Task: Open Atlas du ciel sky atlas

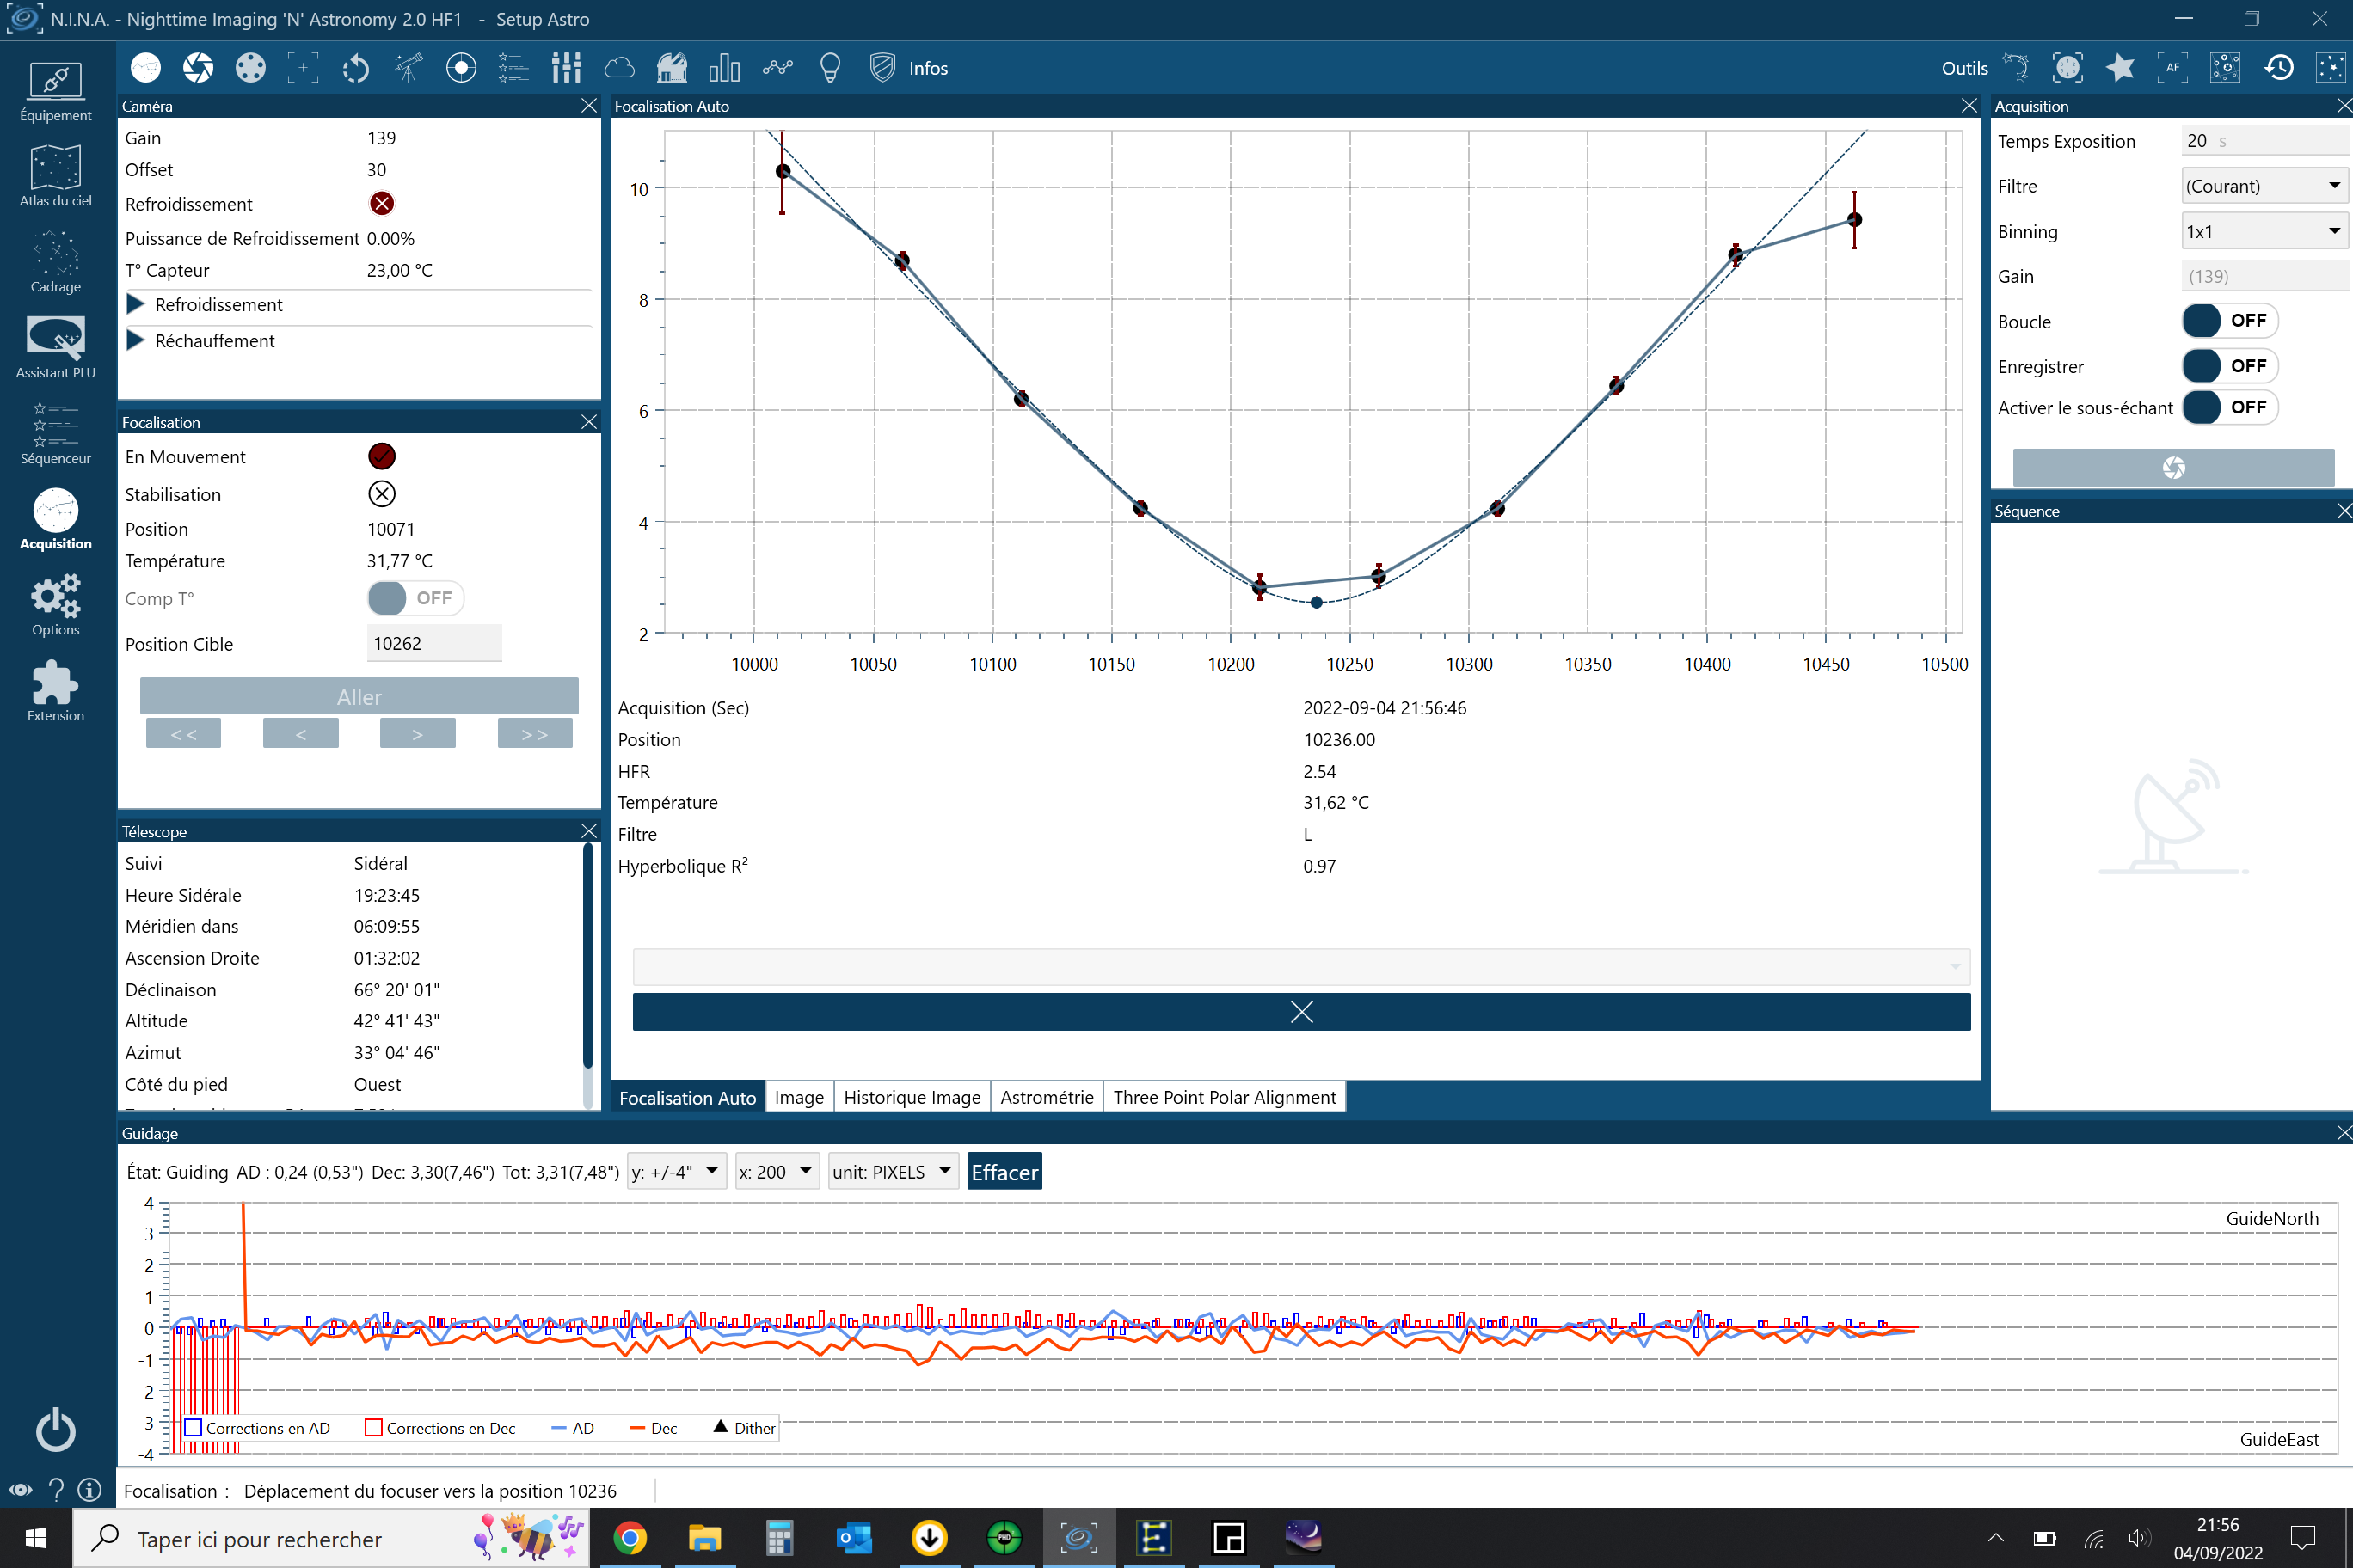Action: tap(55, 177)
